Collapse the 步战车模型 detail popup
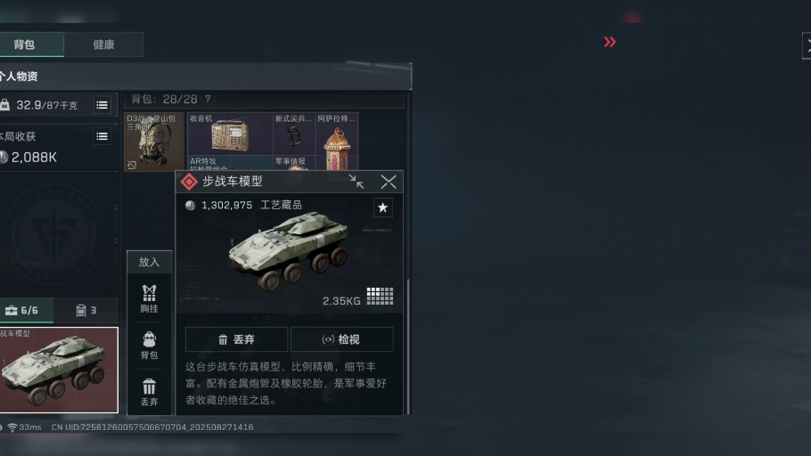Screen dimensions: 811x456 coord(356,182)
